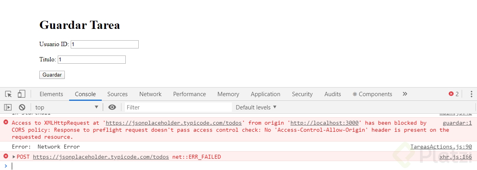Image resolution: width=477 pixels, height=170 pixels.
Task: Select the inspect element picker icon
Action: coord(8,94)
